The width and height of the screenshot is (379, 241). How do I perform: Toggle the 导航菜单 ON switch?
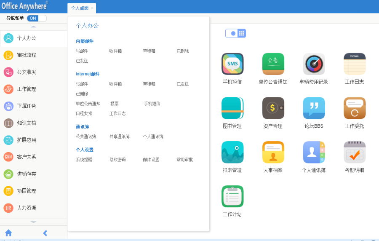(x=37, y=18)
